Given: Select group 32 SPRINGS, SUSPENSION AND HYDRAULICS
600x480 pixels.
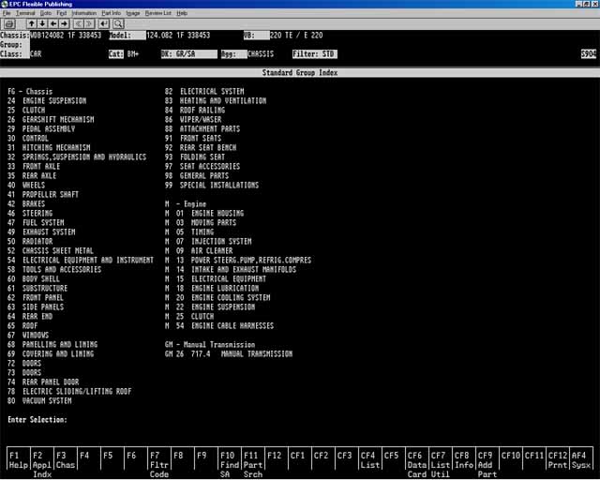Looking at the screenshot, I should coord(77,157).
